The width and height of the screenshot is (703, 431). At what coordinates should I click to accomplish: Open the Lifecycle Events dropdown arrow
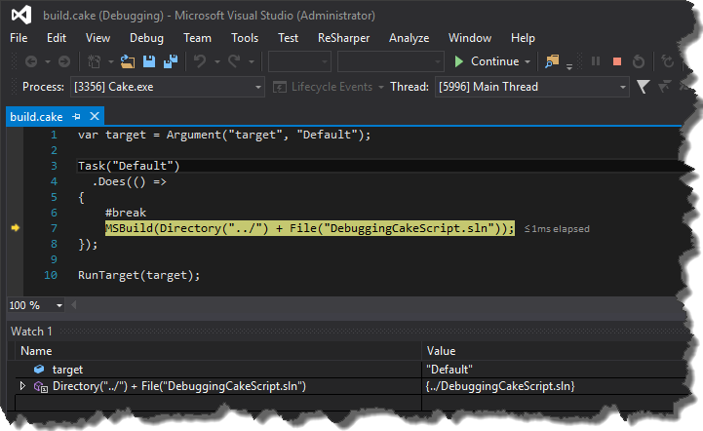tap(381, 87)
